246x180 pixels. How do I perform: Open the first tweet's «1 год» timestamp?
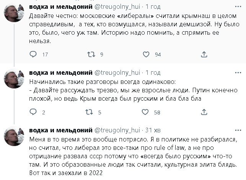[x=152, y=7]
